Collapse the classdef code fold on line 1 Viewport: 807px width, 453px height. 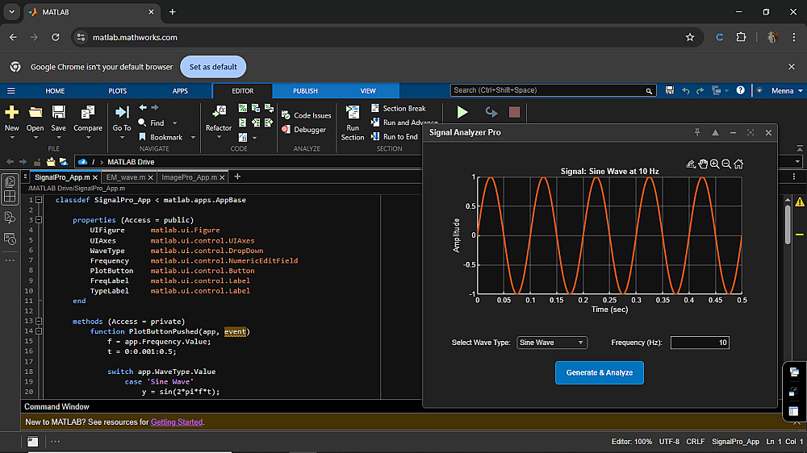pos(39,200)
